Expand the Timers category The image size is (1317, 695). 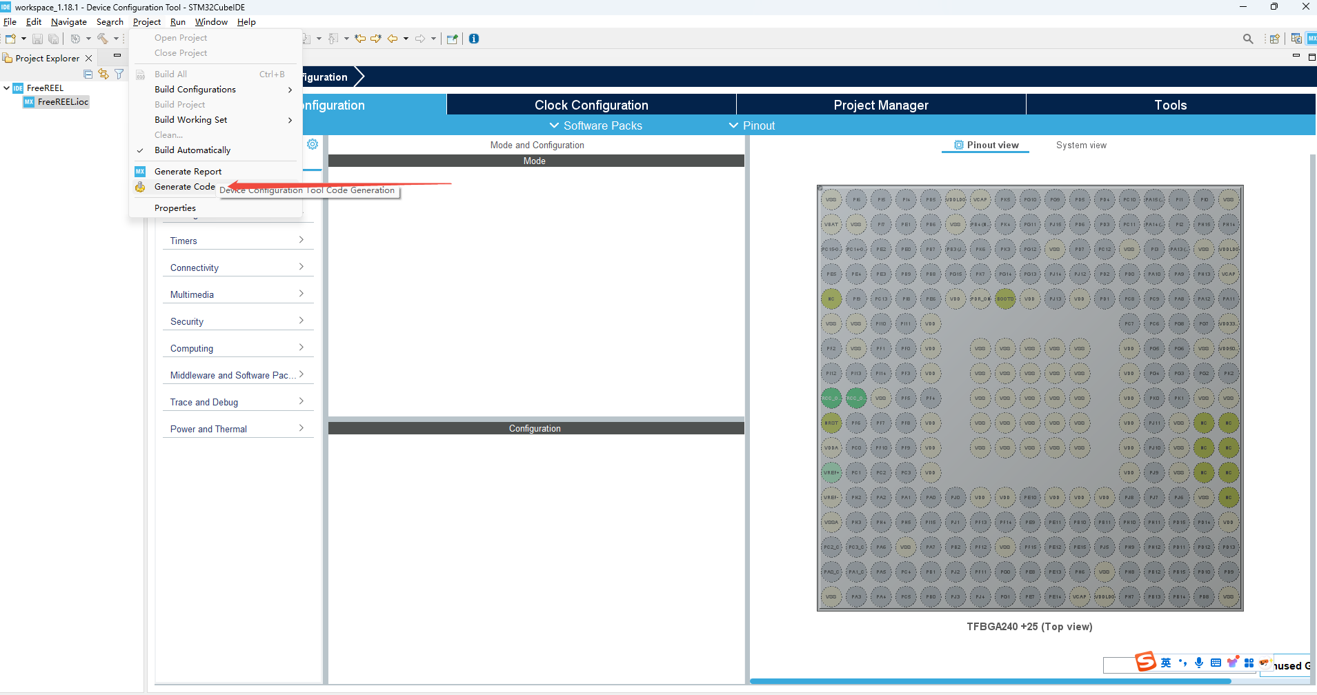238,241
